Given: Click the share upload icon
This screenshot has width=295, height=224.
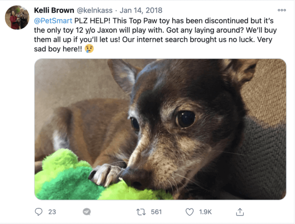Looking at the screenshot, I should point(240,212).
